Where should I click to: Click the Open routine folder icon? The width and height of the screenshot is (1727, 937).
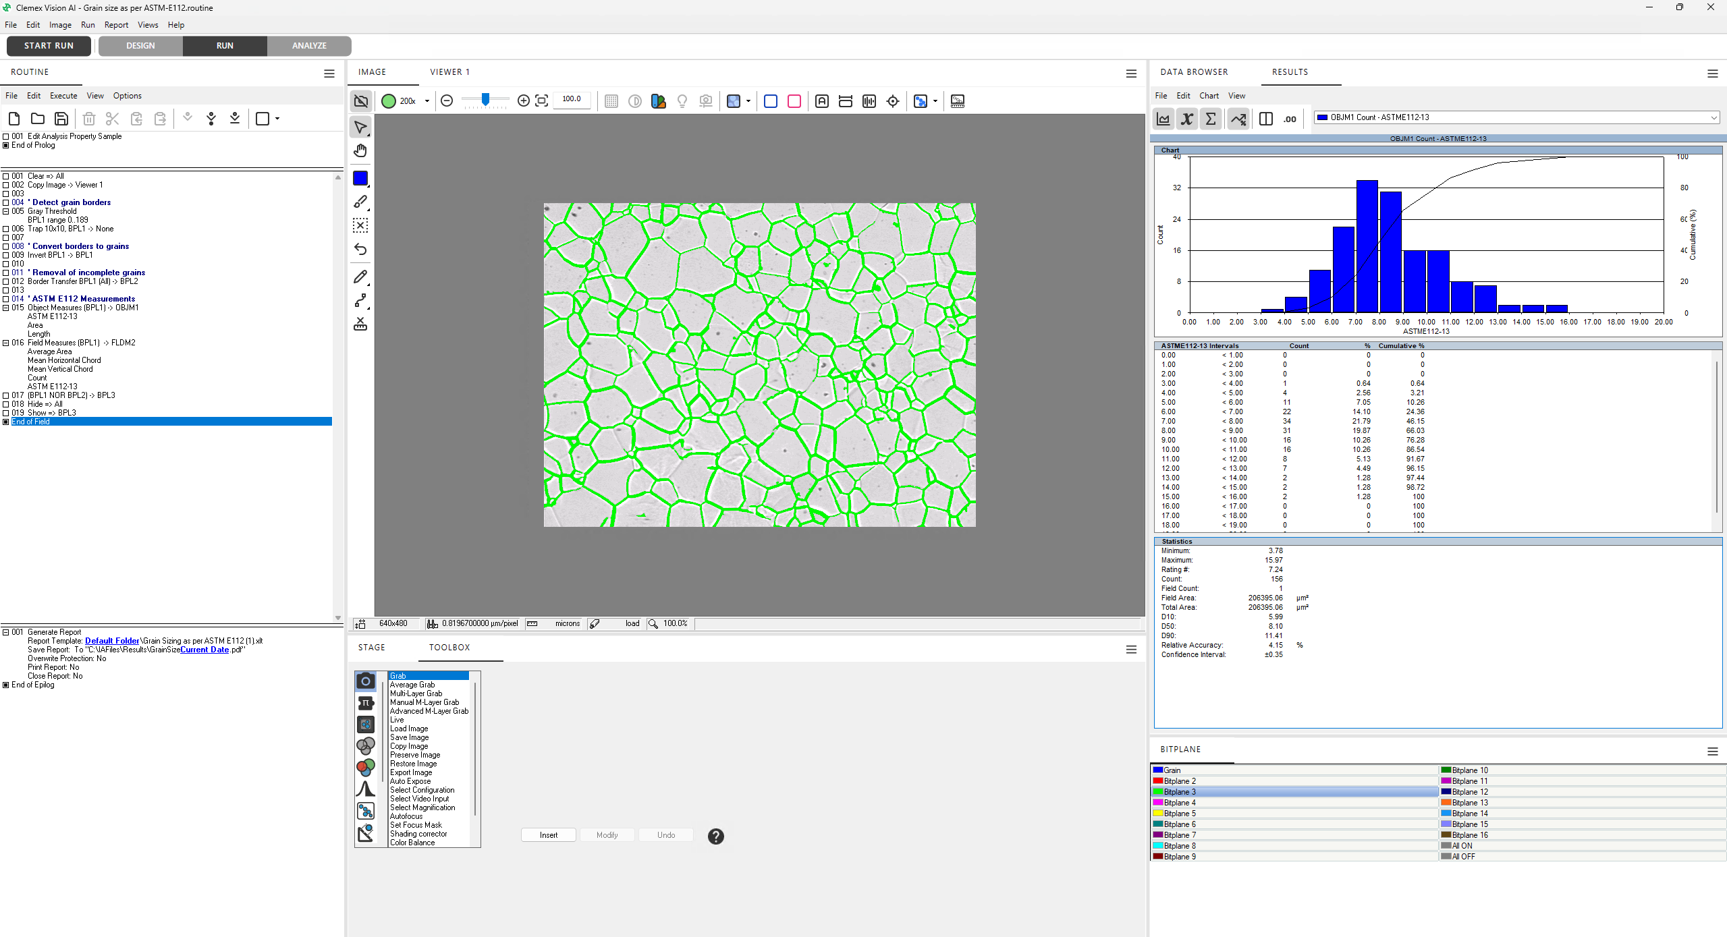click(38, 119)
